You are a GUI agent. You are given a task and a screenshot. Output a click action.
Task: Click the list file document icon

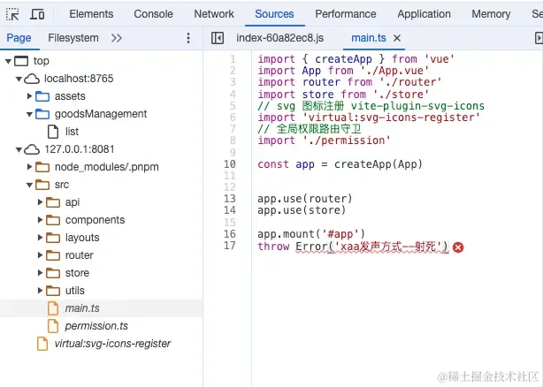[x=53, y=132]
